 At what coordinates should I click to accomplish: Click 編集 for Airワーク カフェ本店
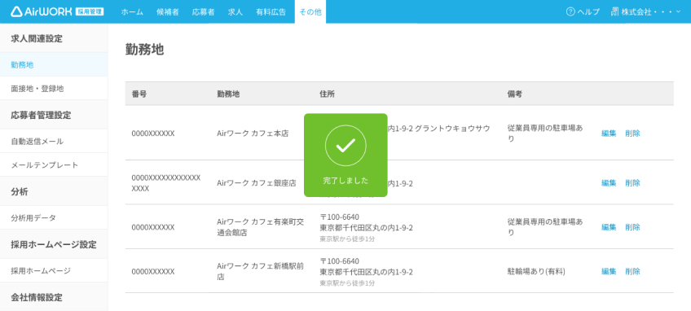609,134
